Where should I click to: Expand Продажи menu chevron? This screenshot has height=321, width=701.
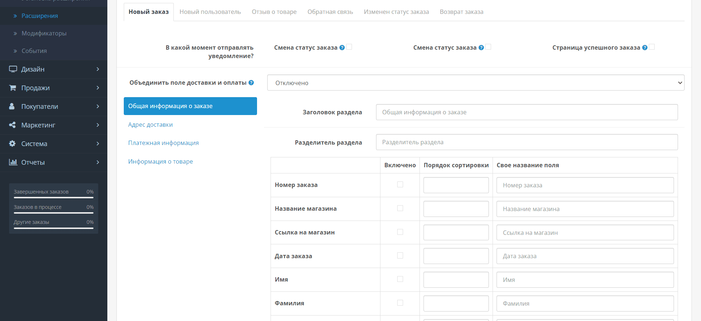(x=98, y=88)
